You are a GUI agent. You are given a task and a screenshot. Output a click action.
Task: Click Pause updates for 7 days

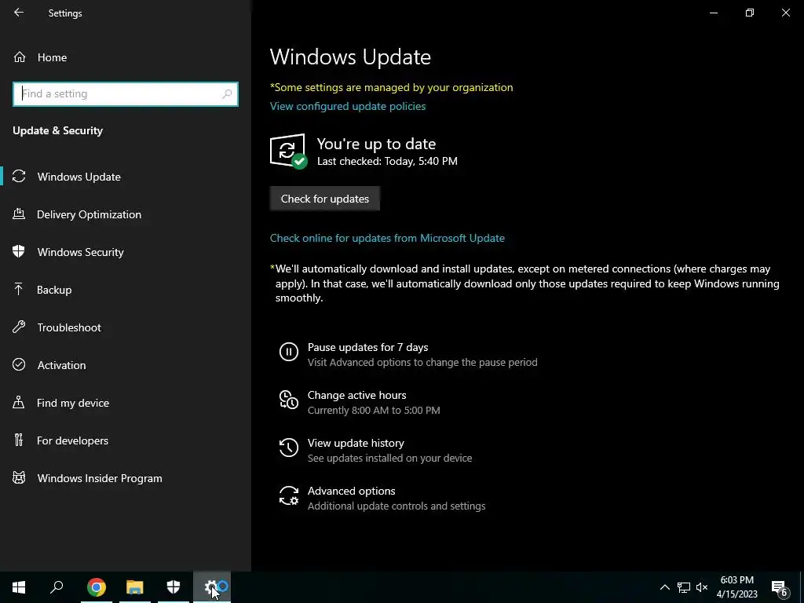(x=367, y=347)
